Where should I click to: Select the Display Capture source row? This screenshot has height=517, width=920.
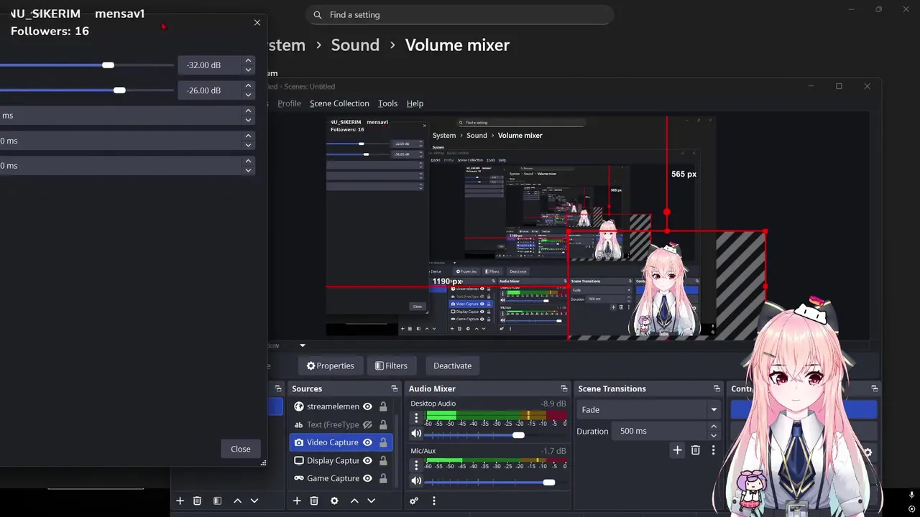[341, 460]
